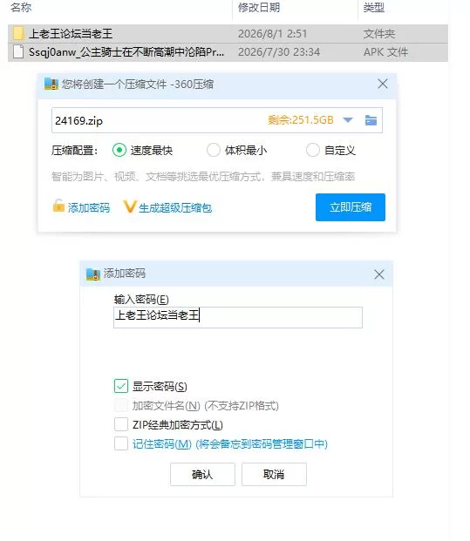The height and width of the screenshot is (541, 470).
Task: Select the 体积最小 compression option
Action: pyautogui.click(x=214, y=150)
